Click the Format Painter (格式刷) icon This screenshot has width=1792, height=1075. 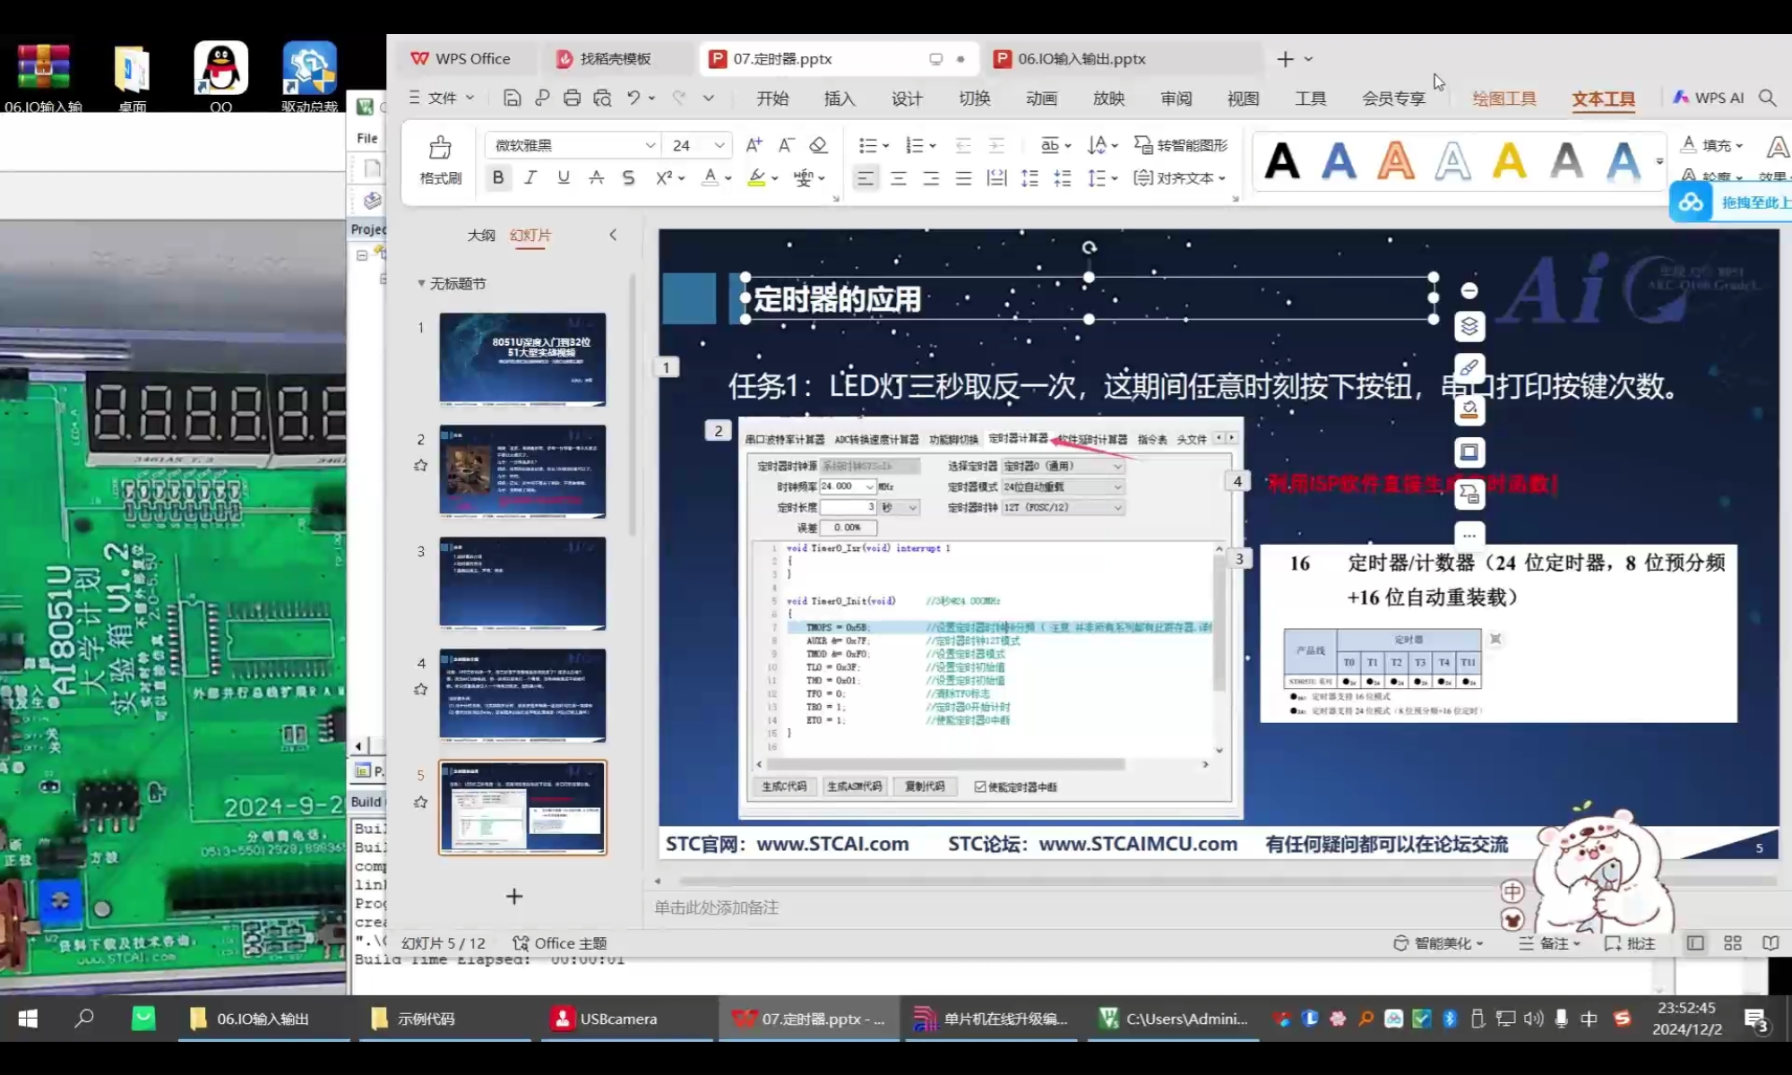[x=440, y=148]
